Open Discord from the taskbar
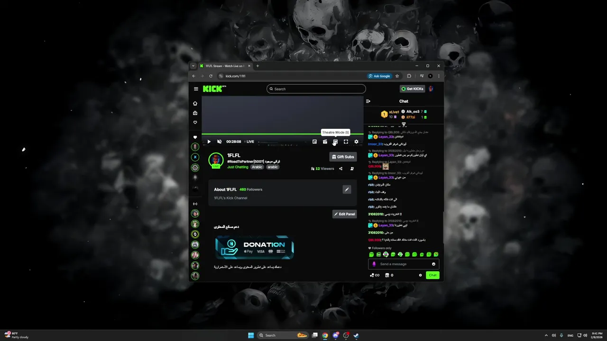 [336, 335]
